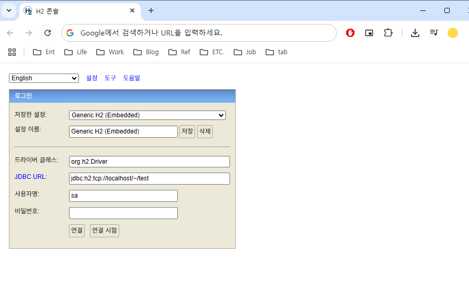469x291 pixels.
Task: Click the 도구 link
Action: 110,78
